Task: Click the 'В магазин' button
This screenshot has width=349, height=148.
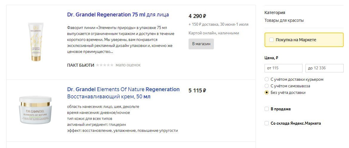Action: coord(201,44)
